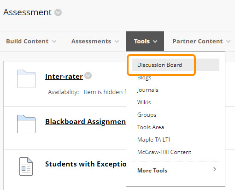Expand the Assessments dropdown

click(95, 42)
